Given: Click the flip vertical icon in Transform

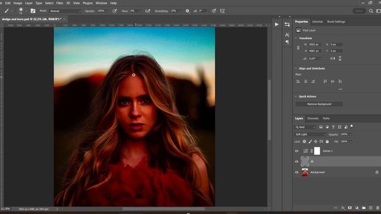Looking at the screenshot, I should coord(340,58).
